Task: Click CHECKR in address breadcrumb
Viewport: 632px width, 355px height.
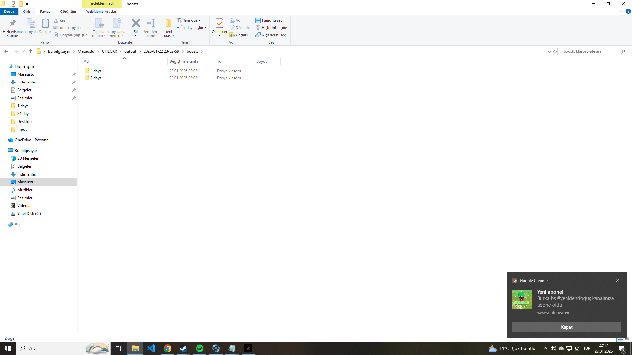Action: [109, 51]
